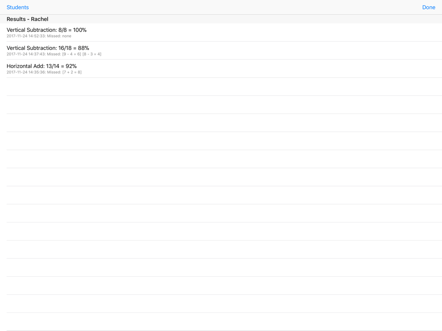Image resolution: width=442 pixels, height=331 pixels.
Task: Open the Vertical Subtraction 16/18 result
Action: tap(221, 50)
